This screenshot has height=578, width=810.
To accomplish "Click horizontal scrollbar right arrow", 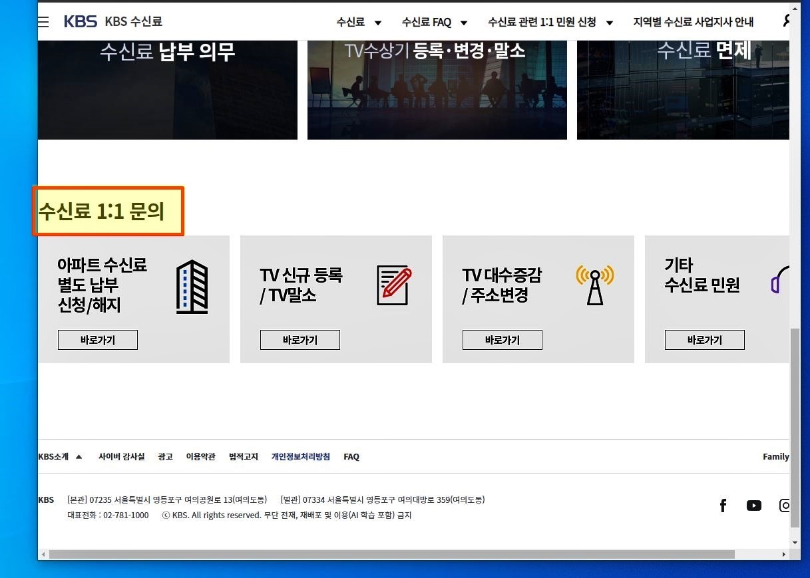I will tap(785, 554).
